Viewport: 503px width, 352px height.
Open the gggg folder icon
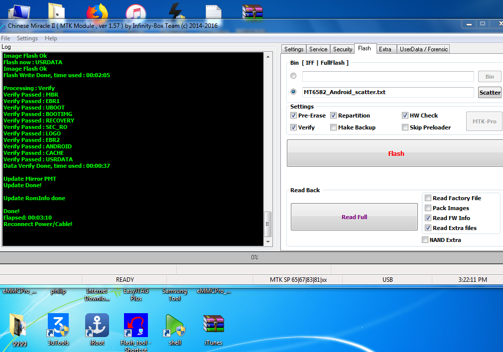pyautogui.click(x=19, y=329)
